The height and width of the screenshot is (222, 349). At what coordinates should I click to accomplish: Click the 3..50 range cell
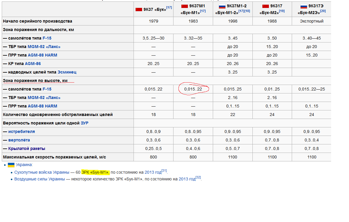tap(272, 38)
